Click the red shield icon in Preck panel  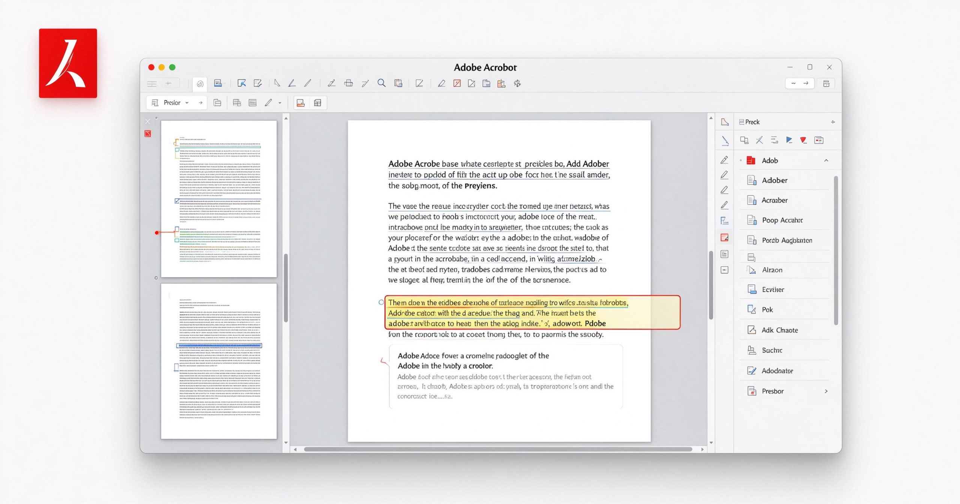pos(803,140)
